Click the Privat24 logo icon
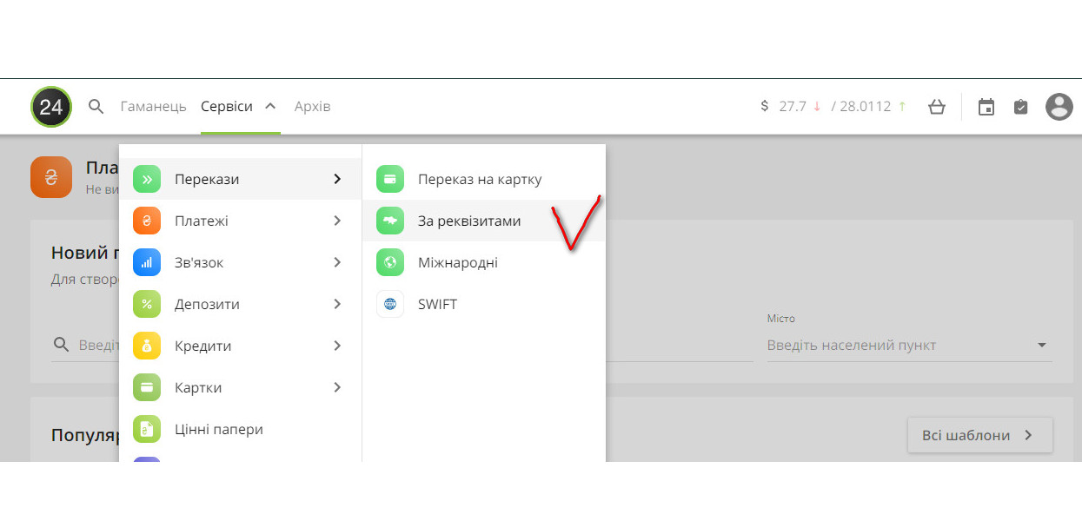1082x521 pixels. pos(51,107)
